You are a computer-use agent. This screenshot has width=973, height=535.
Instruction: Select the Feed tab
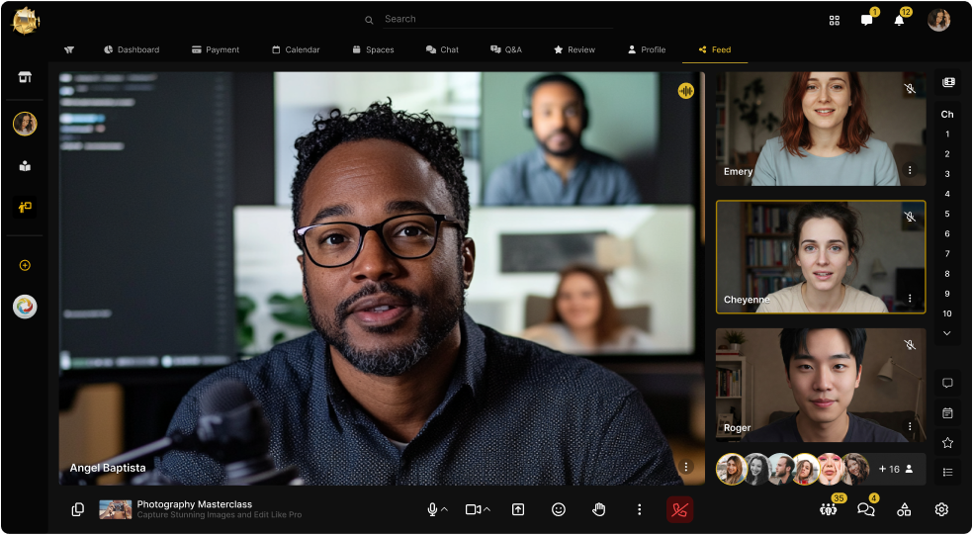click(715, 49)
